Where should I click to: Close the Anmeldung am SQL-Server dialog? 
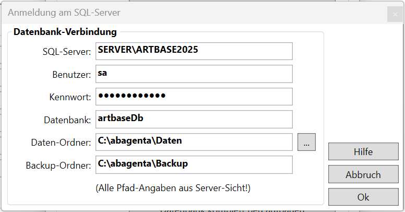pos(395,14)
